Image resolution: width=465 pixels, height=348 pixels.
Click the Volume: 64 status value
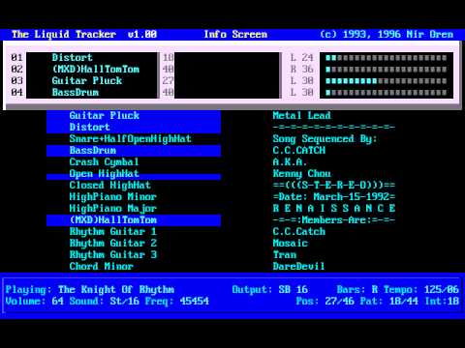pyautogui.click(x=34, y=301)
